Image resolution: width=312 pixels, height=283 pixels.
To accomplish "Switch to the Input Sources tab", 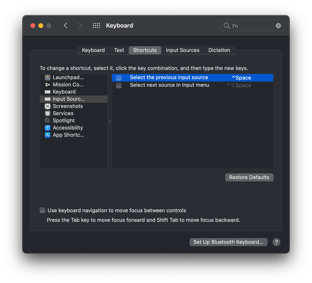I will tap(182, 50).
